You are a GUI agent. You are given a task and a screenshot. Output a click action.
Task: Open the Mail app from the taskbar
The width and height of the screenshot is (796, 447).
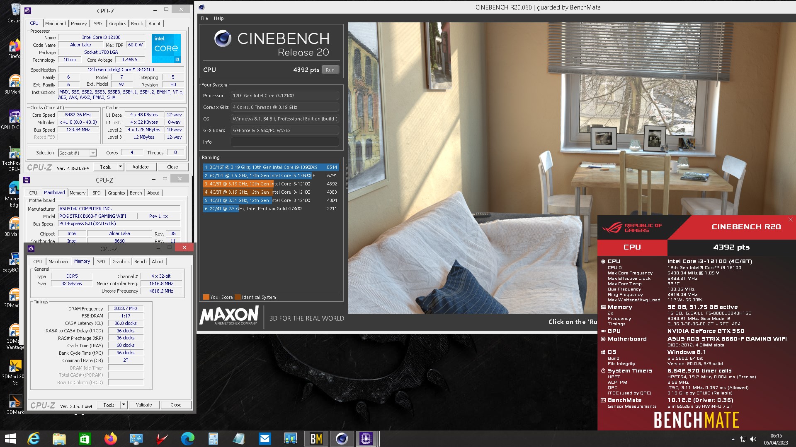click(265, 439)
